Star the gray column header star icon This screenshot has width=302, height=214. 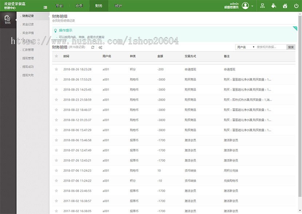(56, 56)
